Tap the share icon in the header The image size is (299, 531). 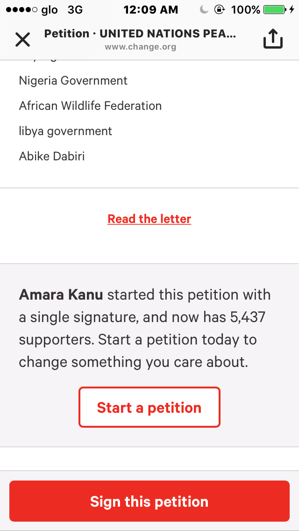tap(273, 40)
